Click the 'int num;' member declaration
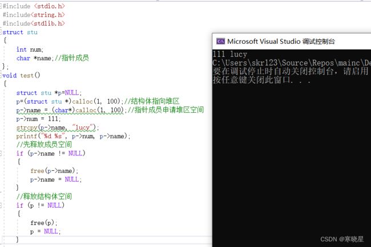 click(x=30, y=50)
